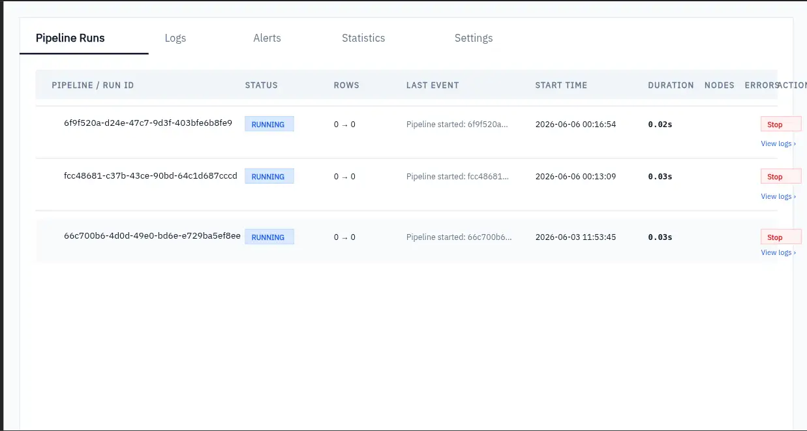
Task: Click RUNNING status badge of run fcc48681
Action: click(x=269, y=177)
